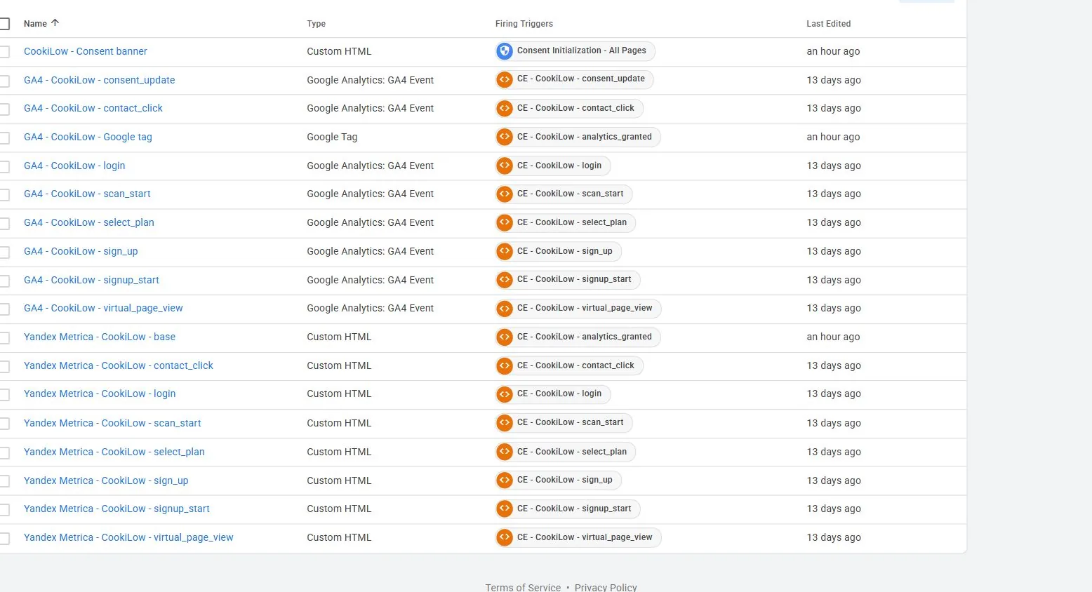Click virtual_page_view trigger chip in Yandex Metrica row
1092x592 pixels.
[x=578, y=537]
